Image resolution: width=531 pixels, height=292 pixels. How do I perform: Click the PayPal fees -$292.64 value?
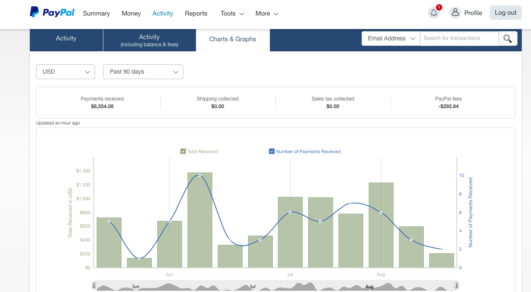point(448,106)
